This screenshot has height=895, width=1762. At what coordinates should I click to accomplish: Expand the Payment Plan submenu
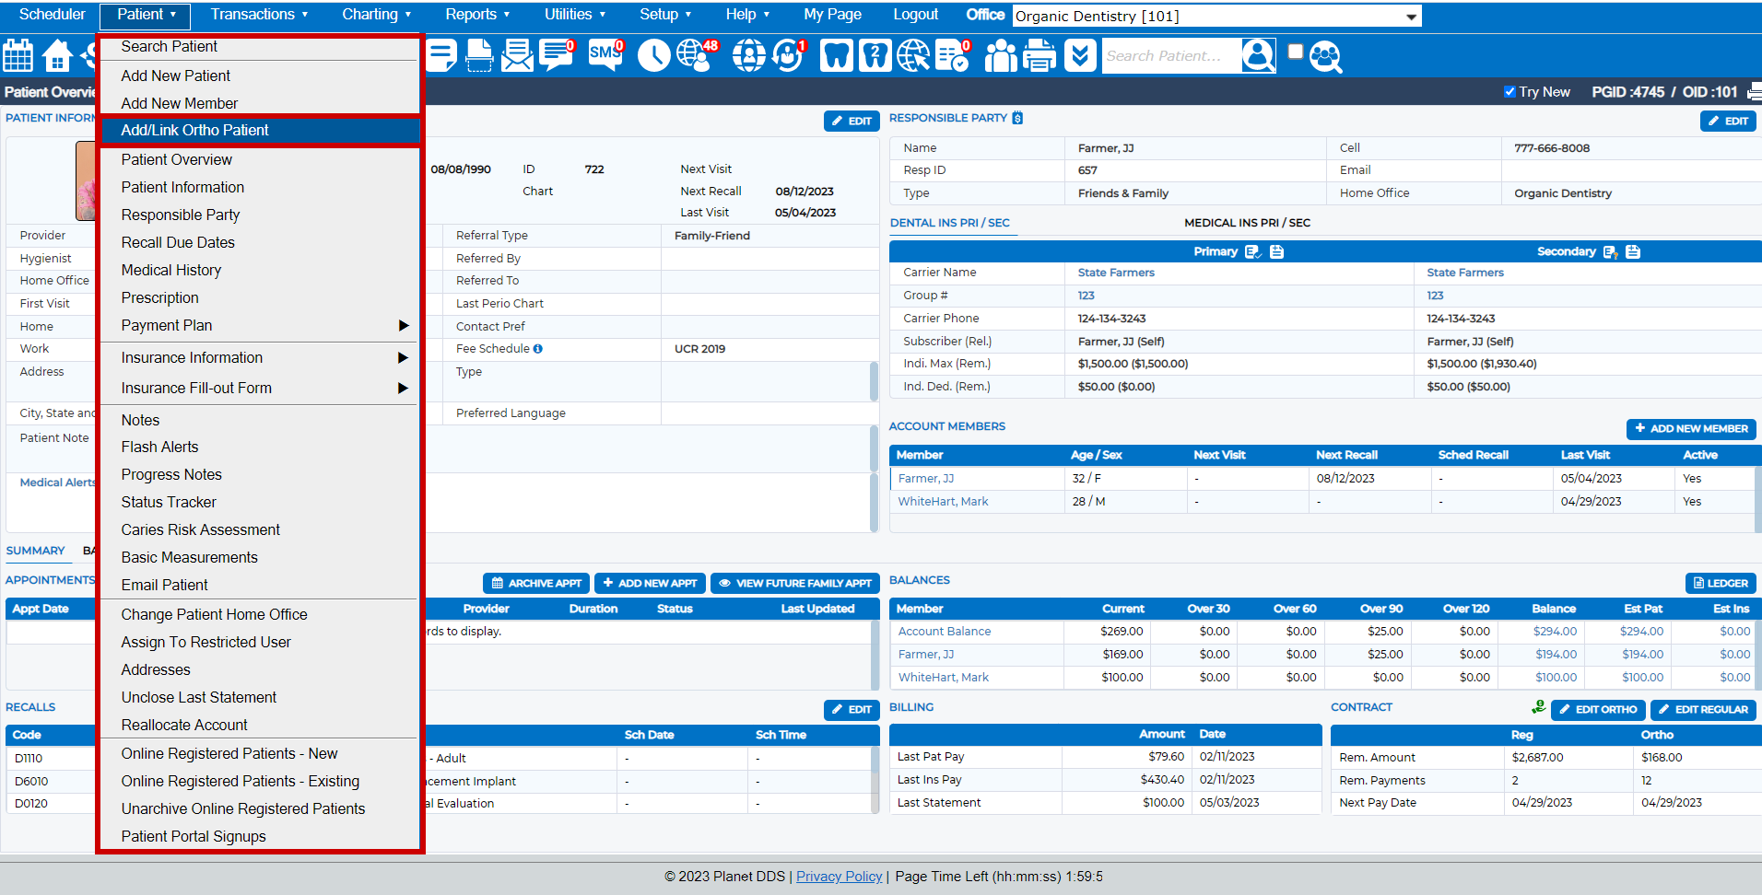click(403, 326)
